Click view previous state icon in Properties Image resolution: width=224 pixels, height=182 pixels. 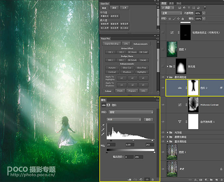(x=135, y=180)
